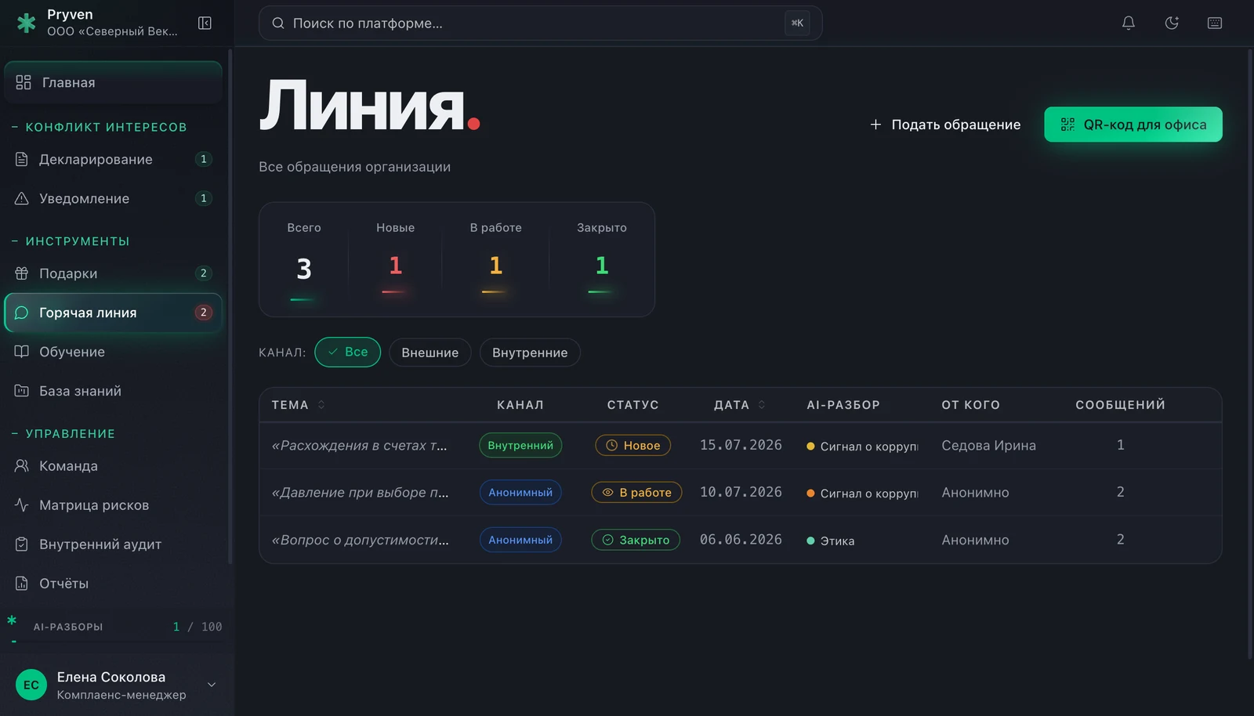Open Уведомление menu item
Viewport: 1254px width, 716px height.
pos(114,198)
